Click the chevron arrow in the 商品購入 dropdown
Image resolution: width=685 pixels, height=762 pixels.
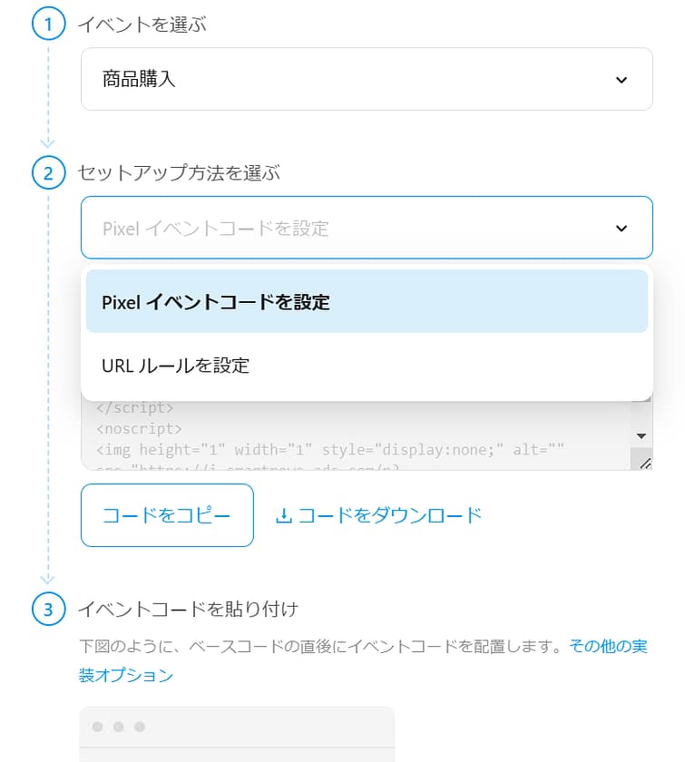(x=621, y=80)
